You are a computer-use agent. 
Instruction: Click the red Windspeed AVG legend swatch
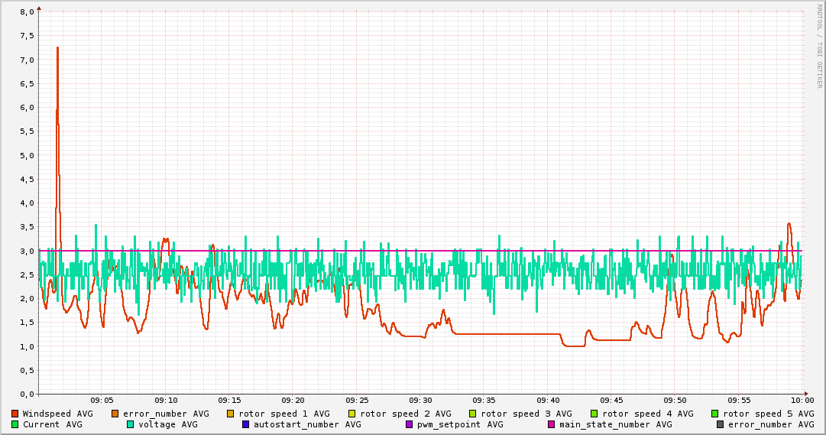pyautogui.click(x=15, y=414)
